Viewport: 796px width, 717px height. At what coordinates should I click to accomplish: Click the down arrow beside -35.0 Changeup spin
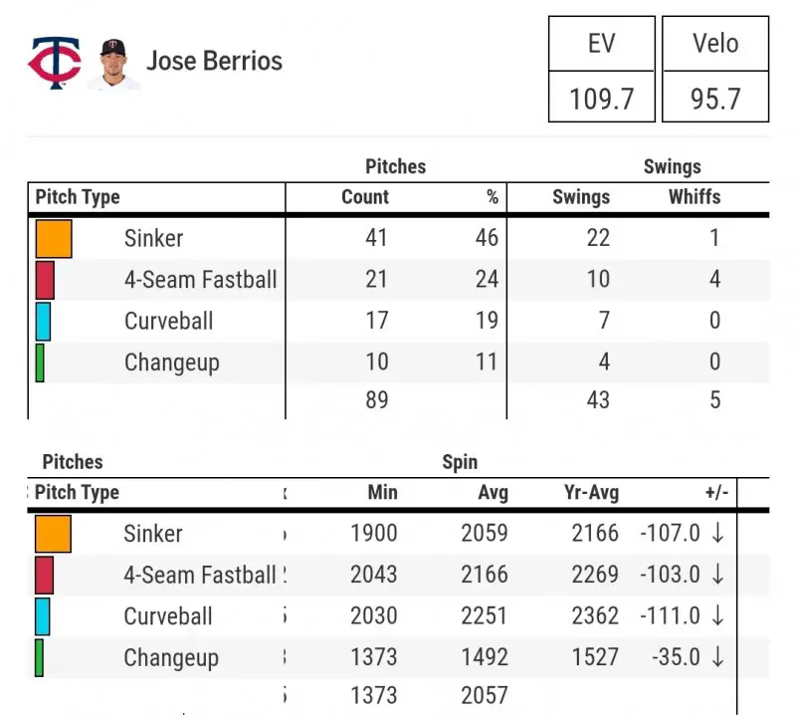click(x=717, y=657)
